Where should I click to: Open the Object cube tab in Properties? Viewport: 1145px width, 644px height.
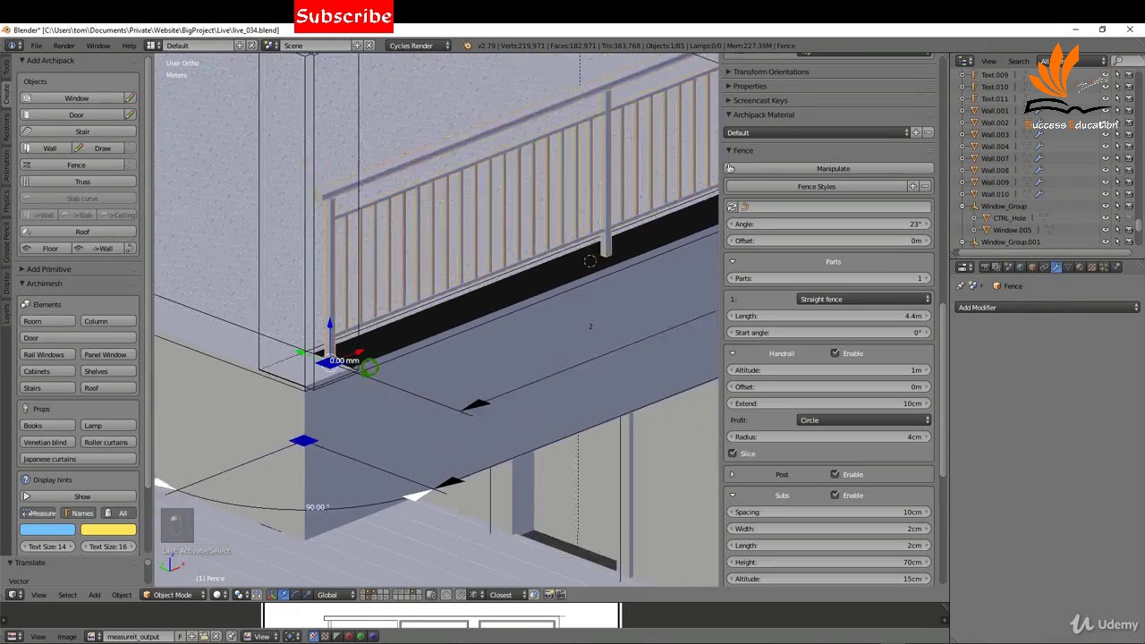coord(1031,267)
